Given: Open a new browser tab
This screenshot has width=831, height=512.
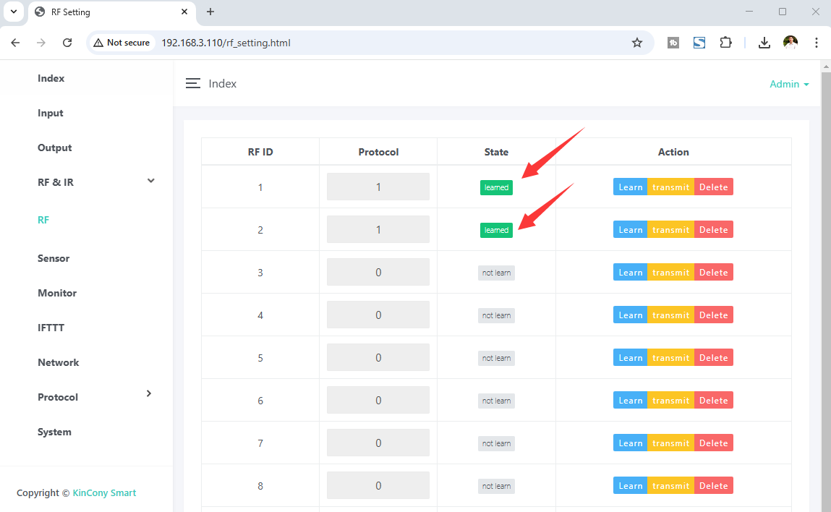Looking at the screenshot, I should click(x=210, y=12).
